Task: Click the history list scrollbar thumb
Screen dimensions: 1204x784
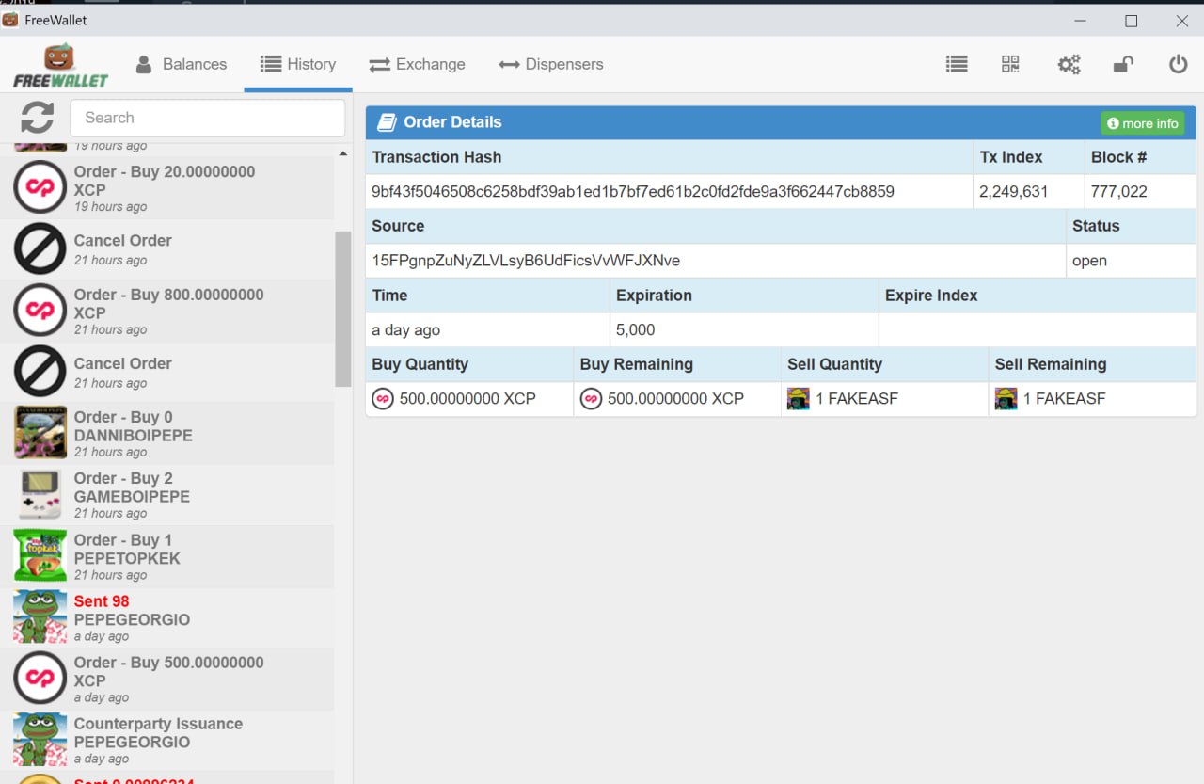Action: 342,309
